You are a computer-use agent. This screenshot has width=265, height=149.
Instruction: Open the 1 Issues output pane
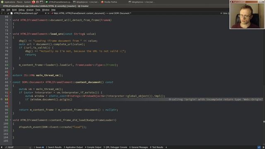point(39,147)
